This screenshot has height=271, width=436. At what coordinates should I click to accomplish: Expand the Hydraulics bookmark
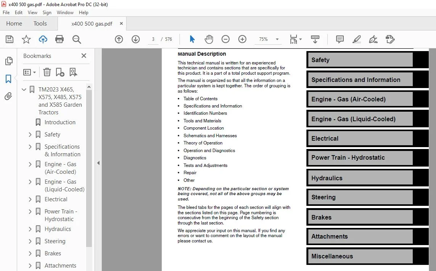tap(30, 229)
